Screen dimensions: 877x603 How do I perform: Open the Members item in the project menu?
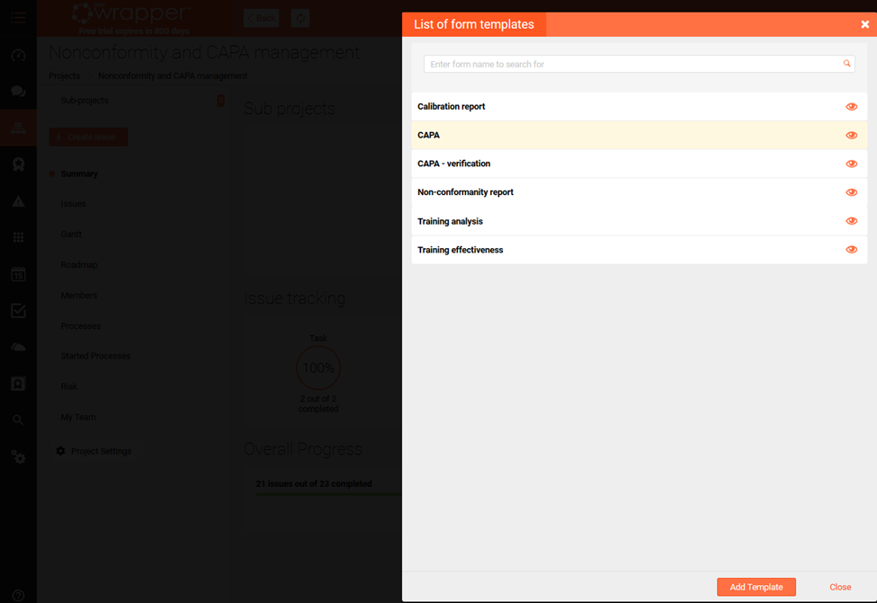(79, 295)
